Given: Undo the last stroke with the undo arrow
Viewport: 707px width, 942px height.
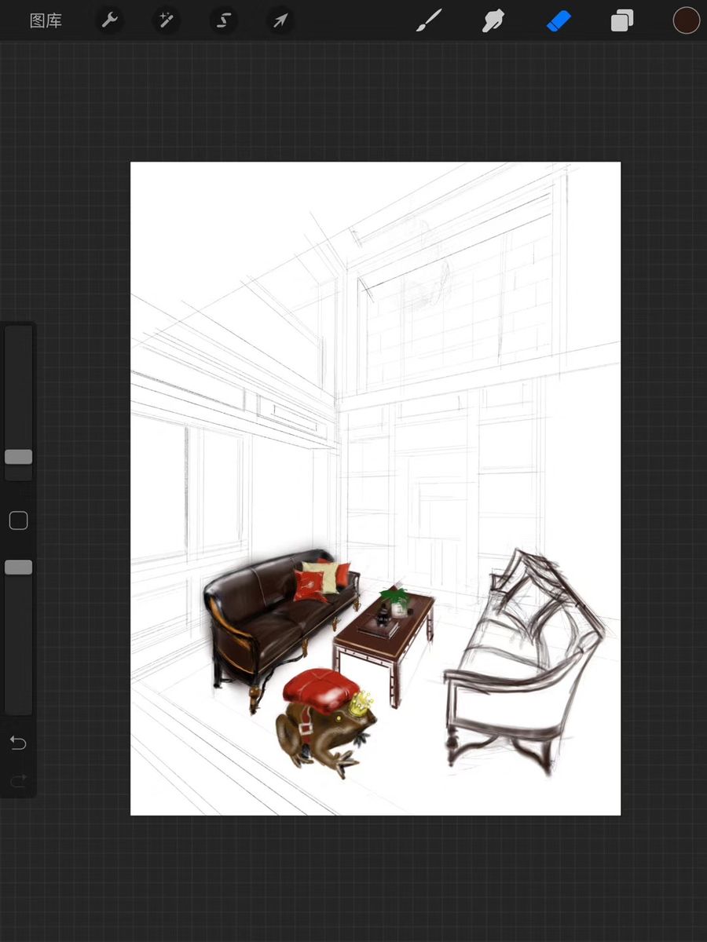Looking at the screenshot, I should 18,743.
